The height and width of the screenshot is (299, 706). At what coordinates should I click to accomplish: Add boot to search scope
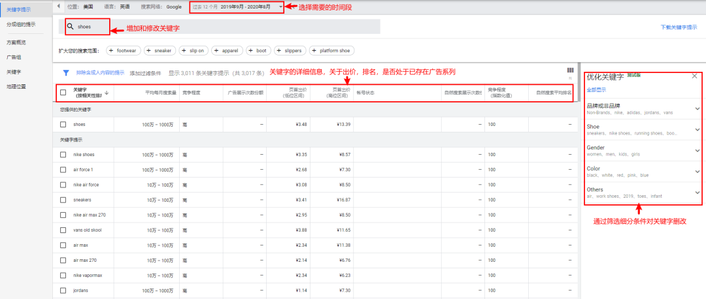point(258,51)
